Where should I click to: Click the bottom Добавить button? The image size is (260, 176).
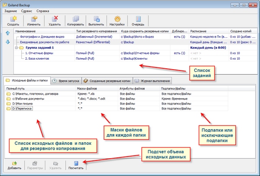click(x=14, y=166)
